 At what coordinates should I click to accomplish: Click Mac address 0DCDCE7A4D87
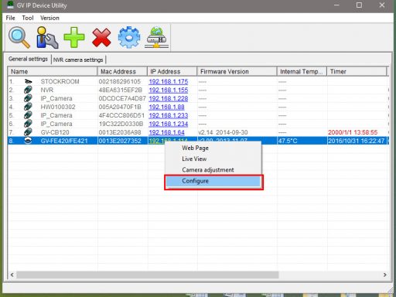pyautogui.click(x=122, y=98)
